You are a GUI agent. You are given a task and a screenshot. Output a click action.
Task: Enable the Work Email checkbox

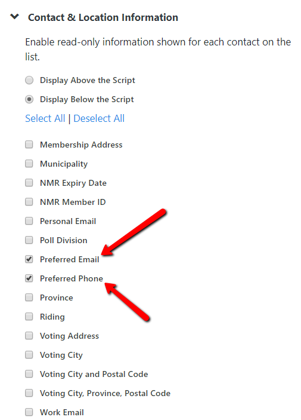29,412
